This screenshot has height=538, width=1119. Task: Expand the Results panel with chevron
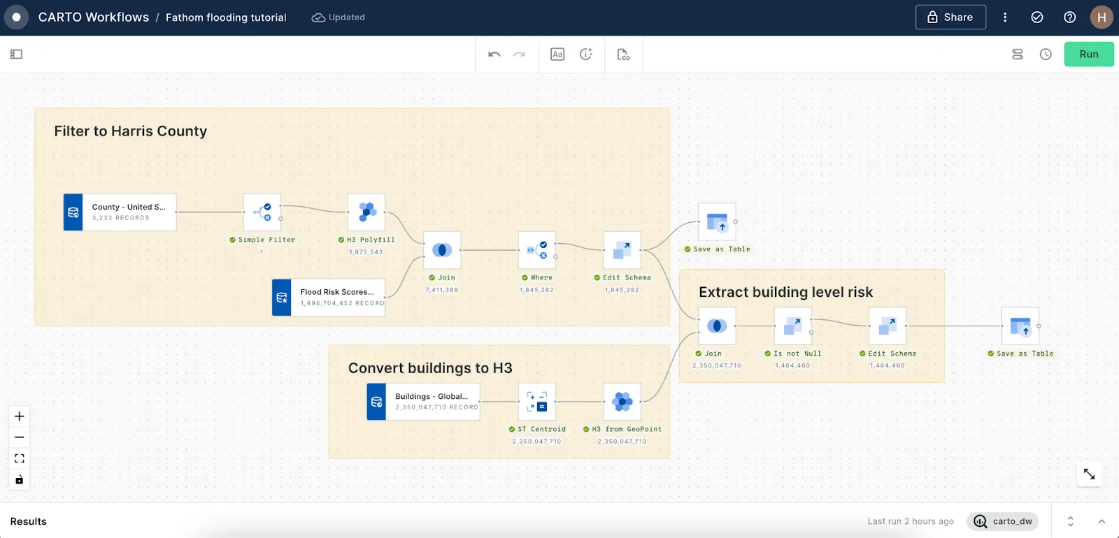coord(1102,521)
